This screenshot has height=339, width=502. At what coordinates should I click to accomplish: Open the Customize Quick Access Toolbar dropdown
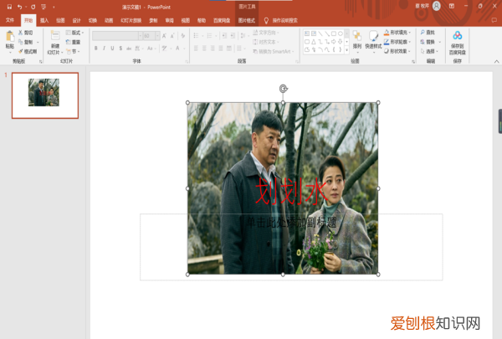pyautogui.click(x=54, y=7)
